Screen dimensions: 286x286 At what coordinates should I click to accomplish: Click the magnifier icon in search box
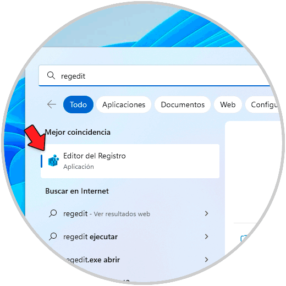click(x=51, y=75)
